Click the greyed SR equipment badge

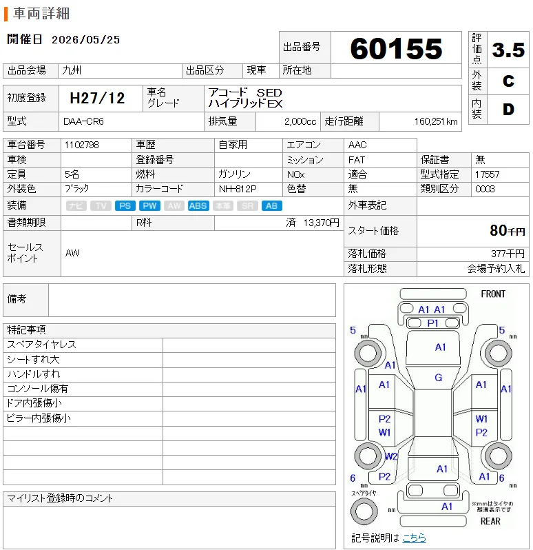pos(247,206)
